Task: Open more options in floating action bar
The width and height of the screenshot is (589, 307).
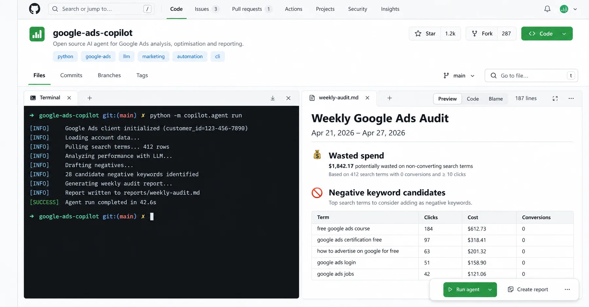Action: tap(567, 289)
